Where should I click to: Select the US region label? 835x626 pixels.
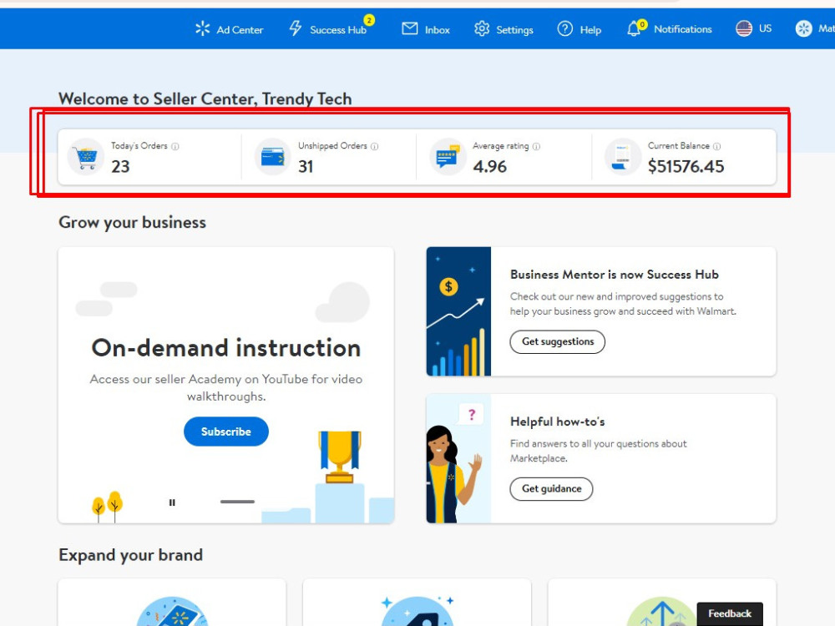tap(765, 28)
